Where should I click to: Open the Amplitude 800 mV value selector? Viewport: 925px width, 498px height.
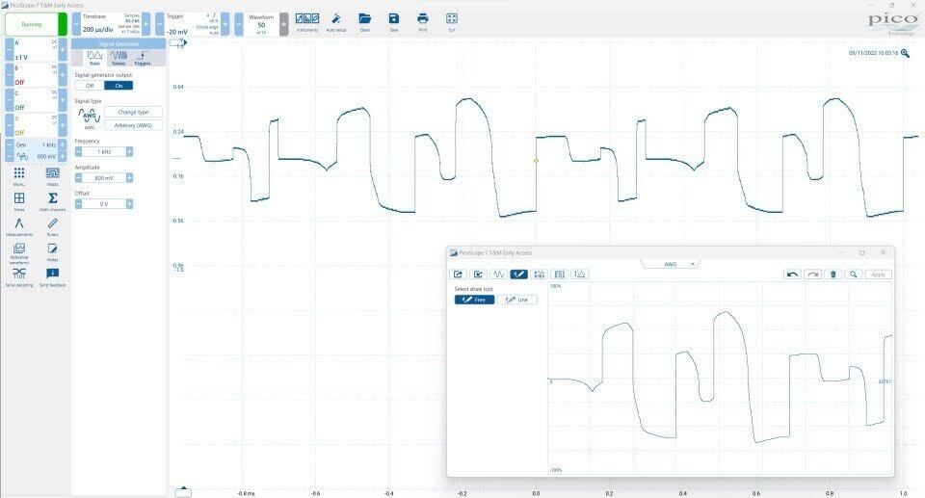[x=104, y=178]
